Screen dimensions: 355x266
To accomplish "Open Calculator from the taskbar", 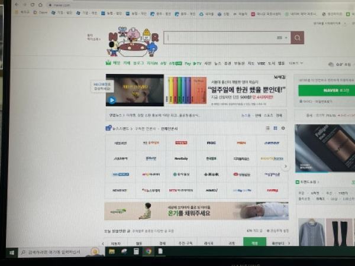I will 136,252.
